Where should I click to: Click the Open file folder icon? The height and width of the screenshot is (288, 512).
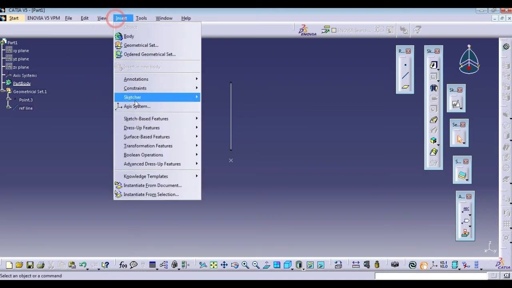point(19,265)
